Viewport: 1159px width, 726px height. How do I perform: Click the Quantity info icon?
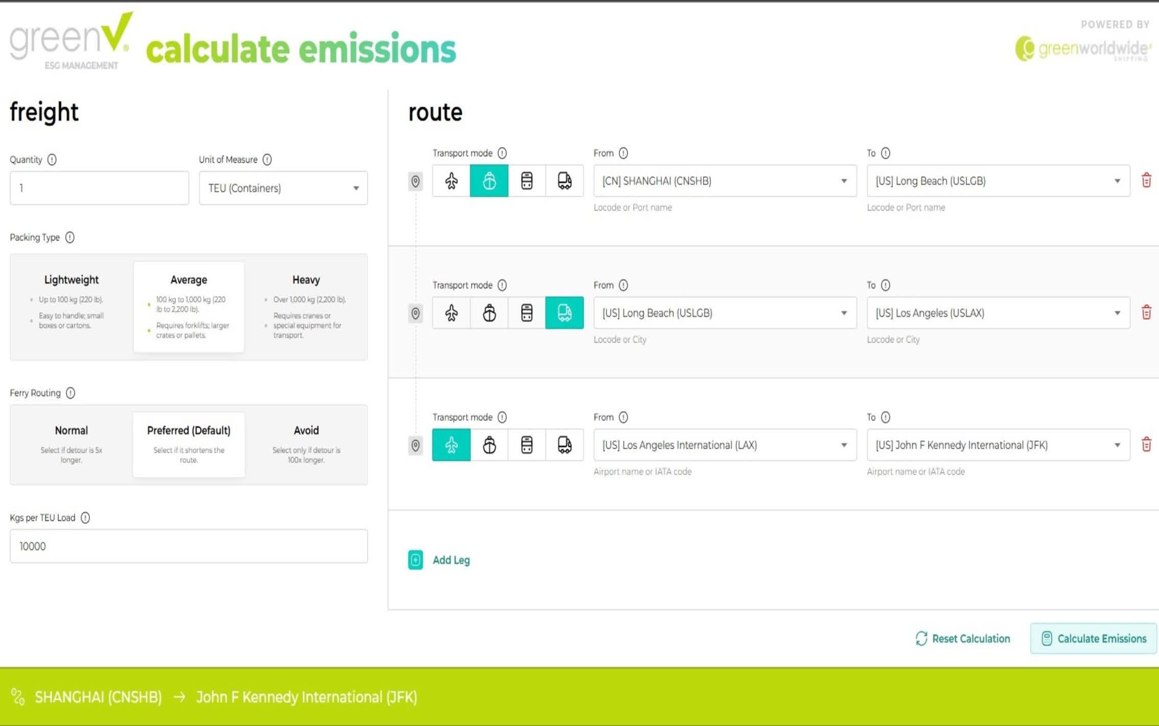52,159
